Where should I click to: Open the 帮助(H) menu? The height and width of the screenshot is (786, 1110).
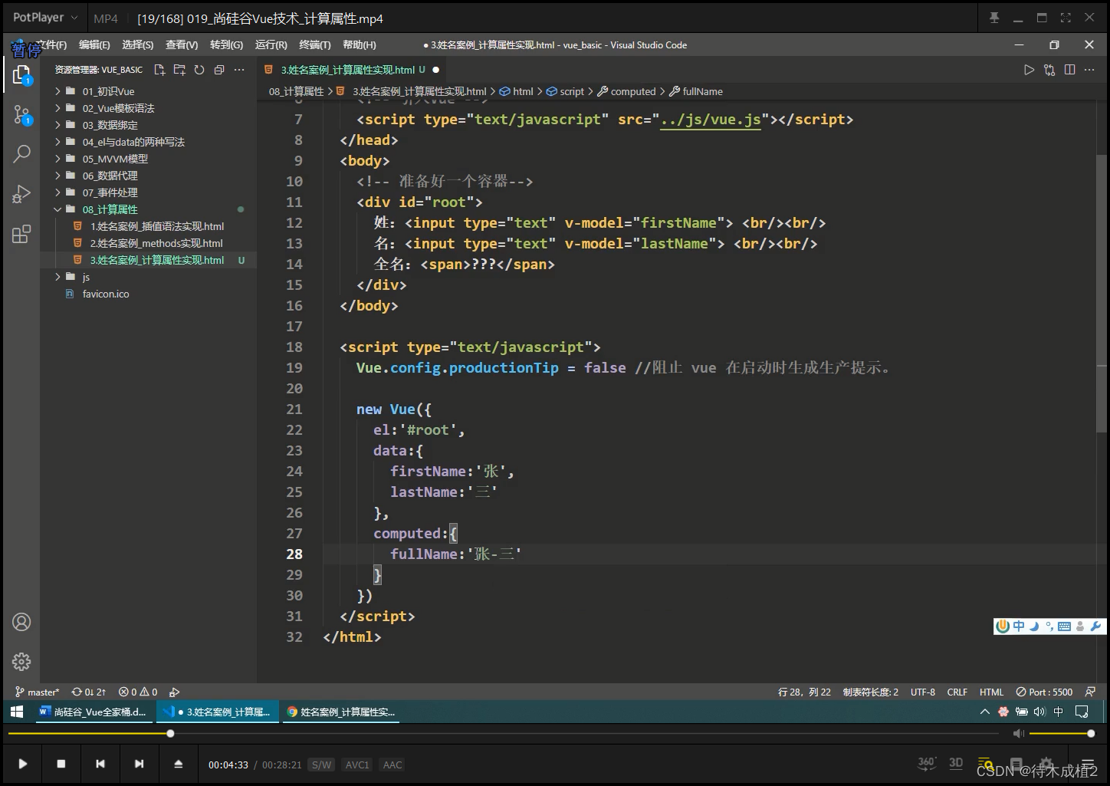point(360,45)
